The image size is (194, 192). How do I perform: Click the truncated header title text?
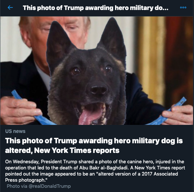click(95, 8)
